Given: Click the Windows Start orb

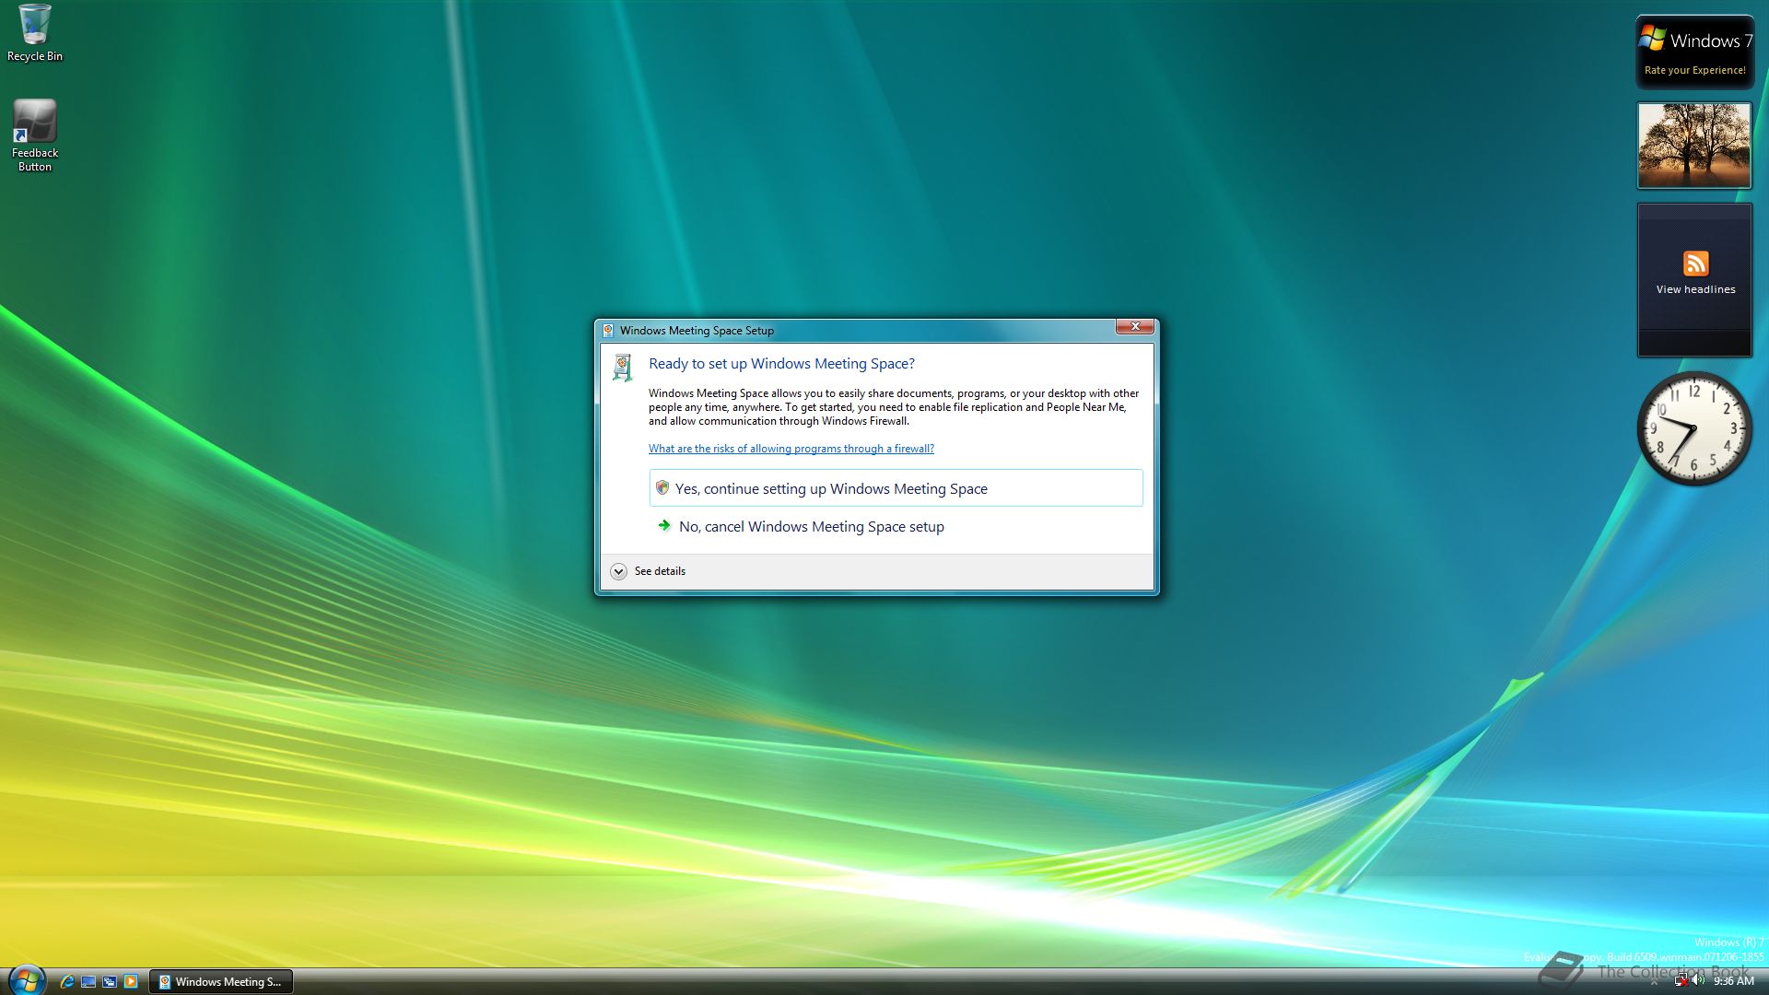Looking at the screenshot, I should click(x=27, y=980).
